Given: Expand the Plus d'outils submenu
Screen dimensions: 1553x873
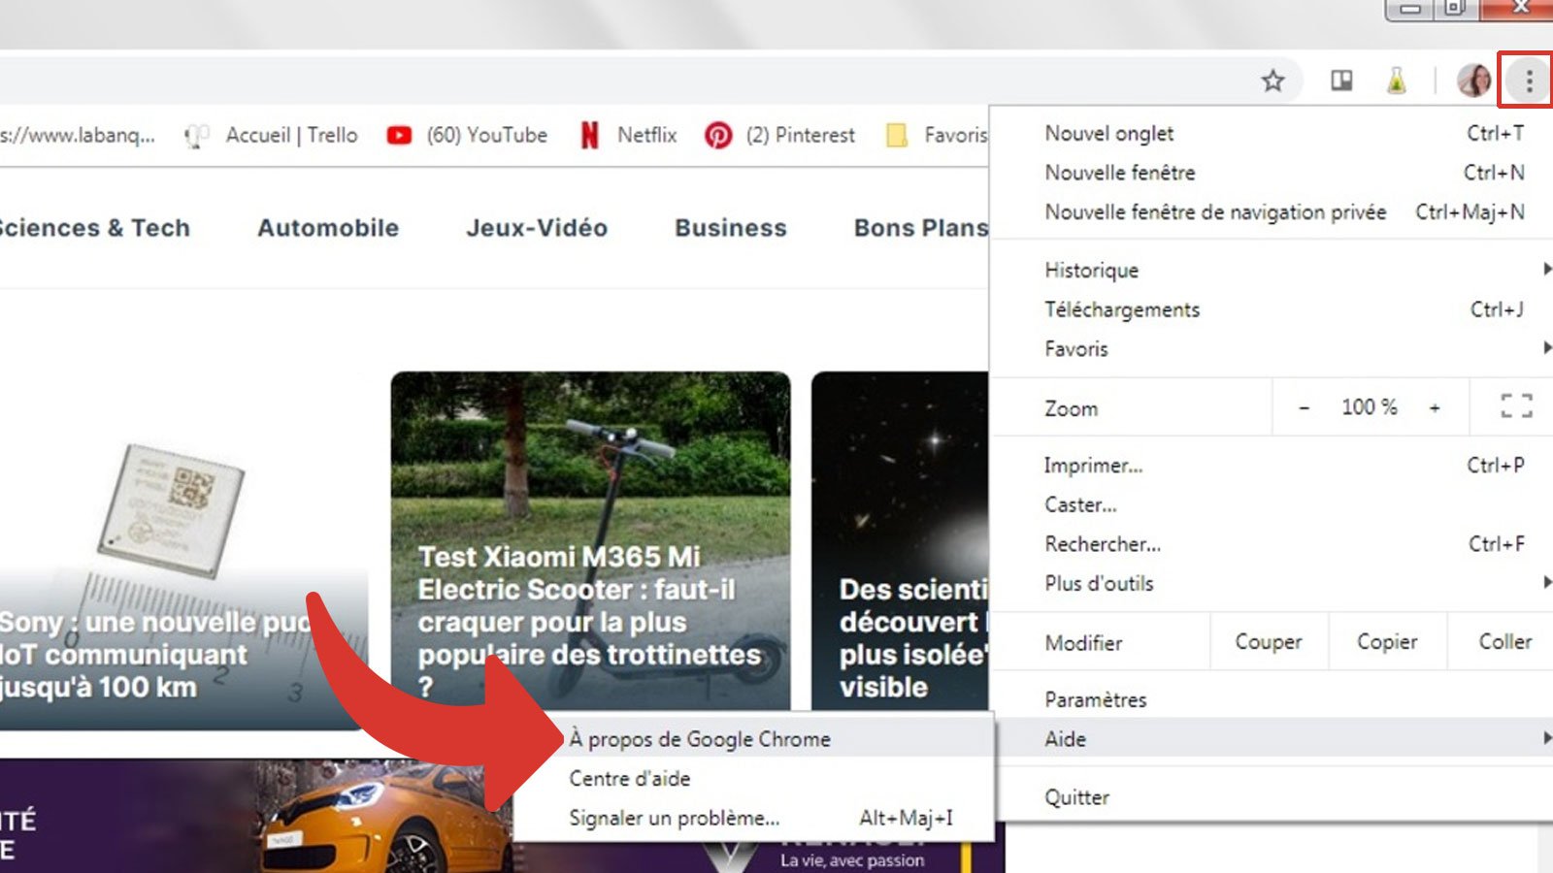Looking at the screenshot, I should 1545,582.
